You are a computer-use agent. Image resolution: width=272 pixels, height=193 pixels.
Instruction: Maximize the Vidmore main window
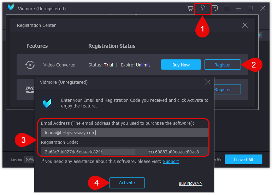(250, 8)
